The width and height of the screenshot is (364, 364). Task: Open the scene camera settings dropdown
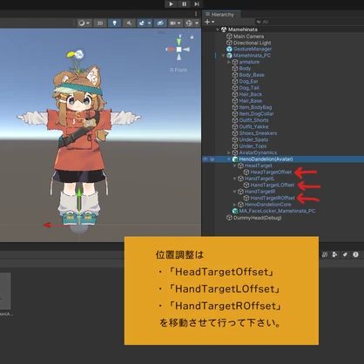point(175,23)
